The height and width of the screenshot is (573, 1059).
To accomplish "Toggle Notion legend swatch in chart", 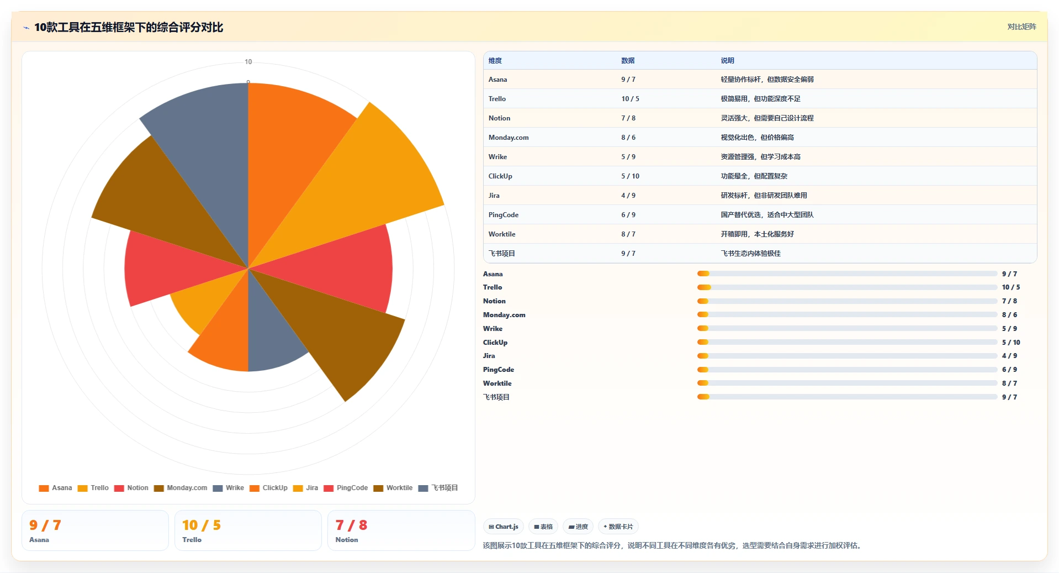I will point(119,488).
